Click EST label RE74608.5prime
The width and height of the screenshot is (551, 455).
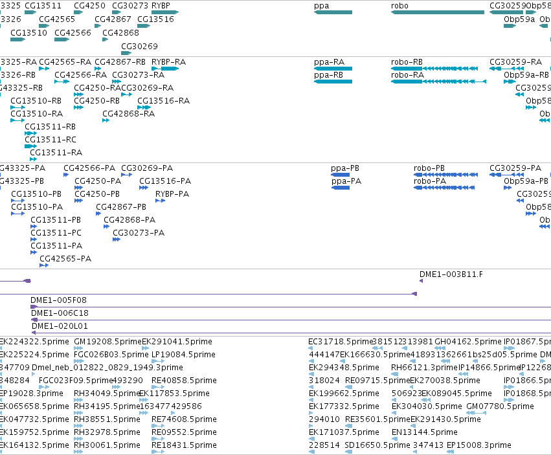[x=184, y=419]
